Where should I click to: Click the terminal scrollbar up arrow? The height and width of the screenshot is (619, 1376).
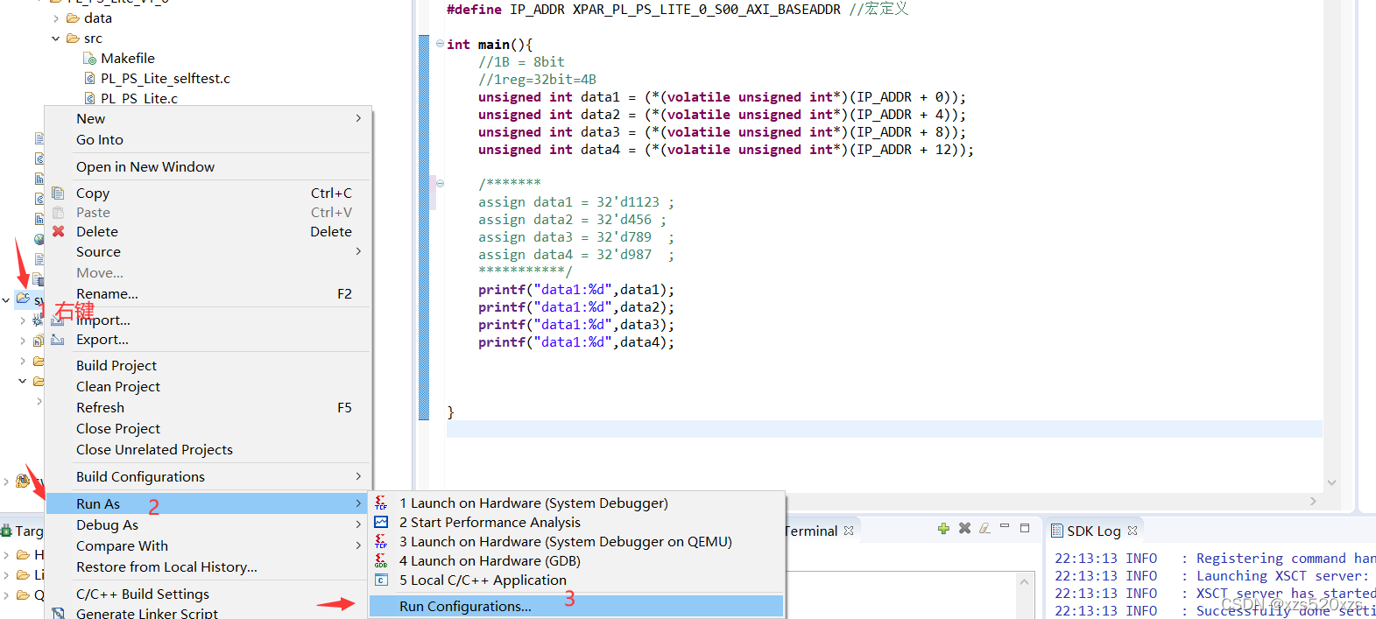pos(1025,581)
